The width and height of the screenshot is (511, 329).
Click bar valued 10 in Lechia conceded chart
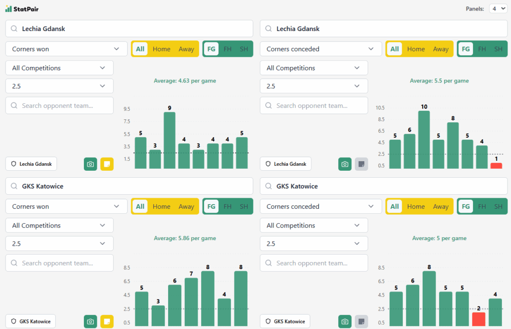point(424,140)
